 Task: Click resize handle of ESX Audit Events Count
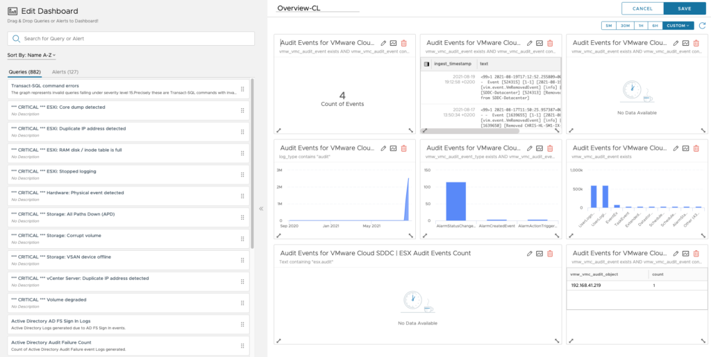(557, 341)
